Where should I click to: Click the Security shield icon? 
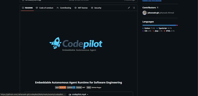pyautogui.click(x=92, y=8)
